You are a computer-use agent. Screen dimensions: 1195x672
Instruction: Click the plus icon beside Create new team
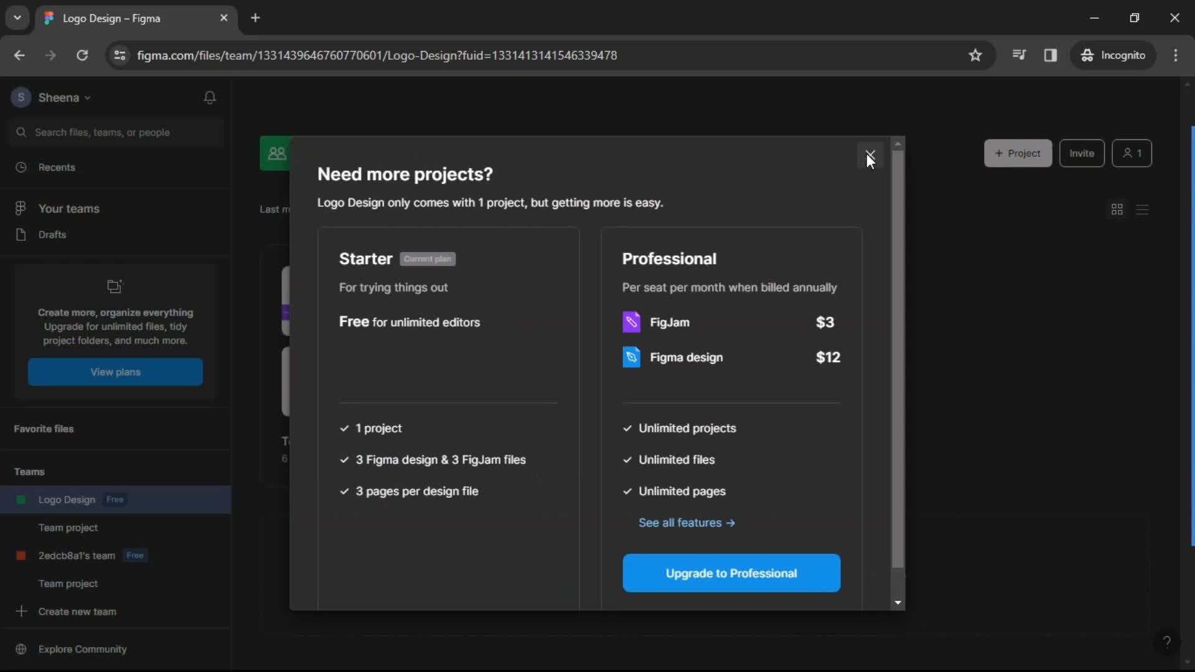point(21,612)
